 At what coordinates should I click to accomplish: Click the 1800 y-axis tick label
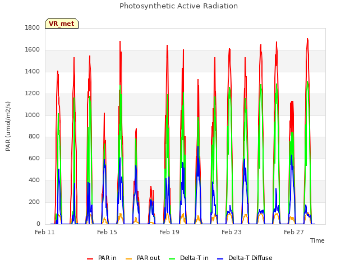(x=33, y=28)
